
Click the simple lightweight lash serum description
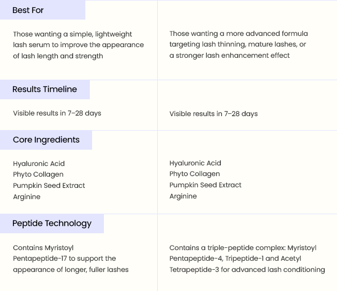(78, 45)
